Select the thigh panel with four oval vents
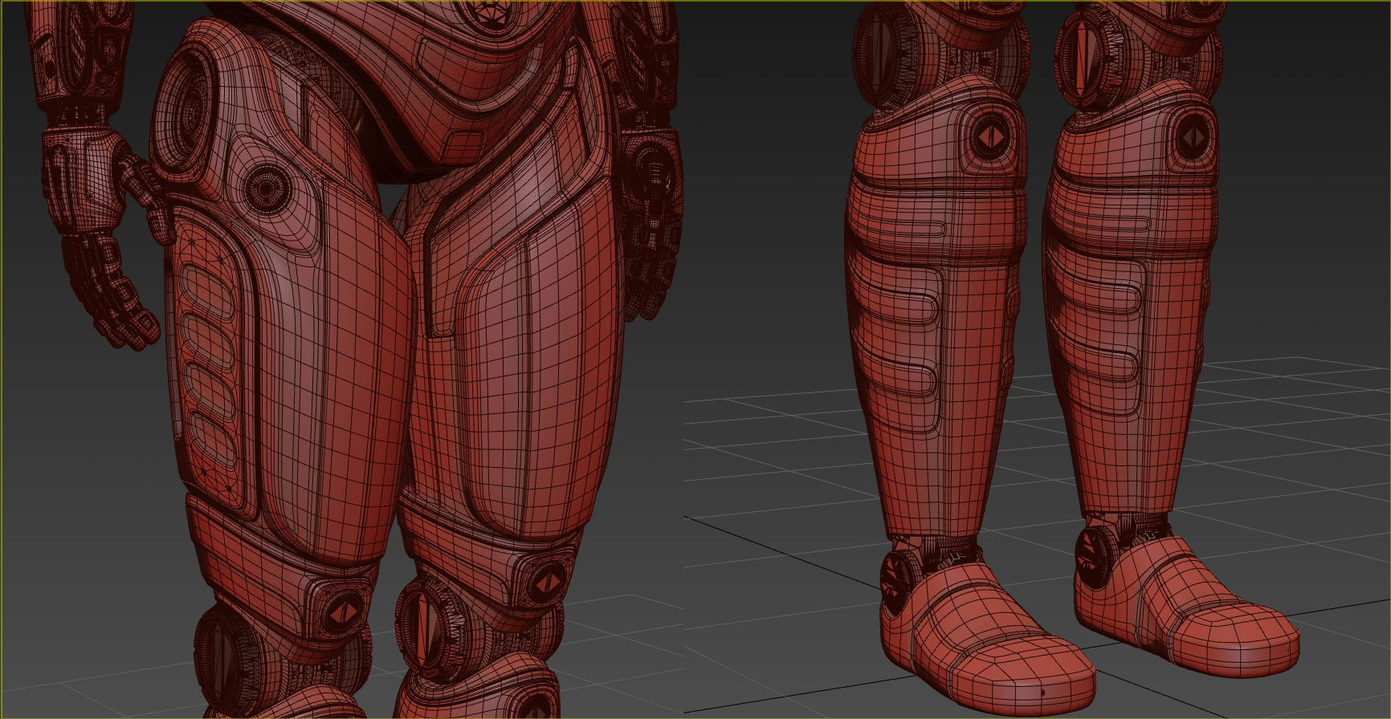The height and width of the screenshot is (719, 1391). coord(210,361)
